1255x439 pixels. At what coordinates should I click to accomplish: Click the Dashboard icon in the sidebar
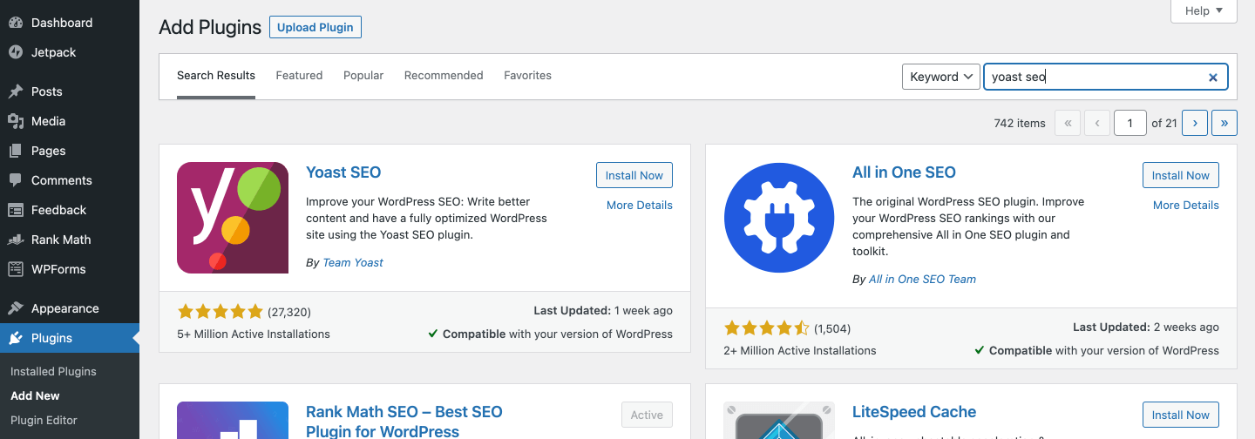[16, 23]
